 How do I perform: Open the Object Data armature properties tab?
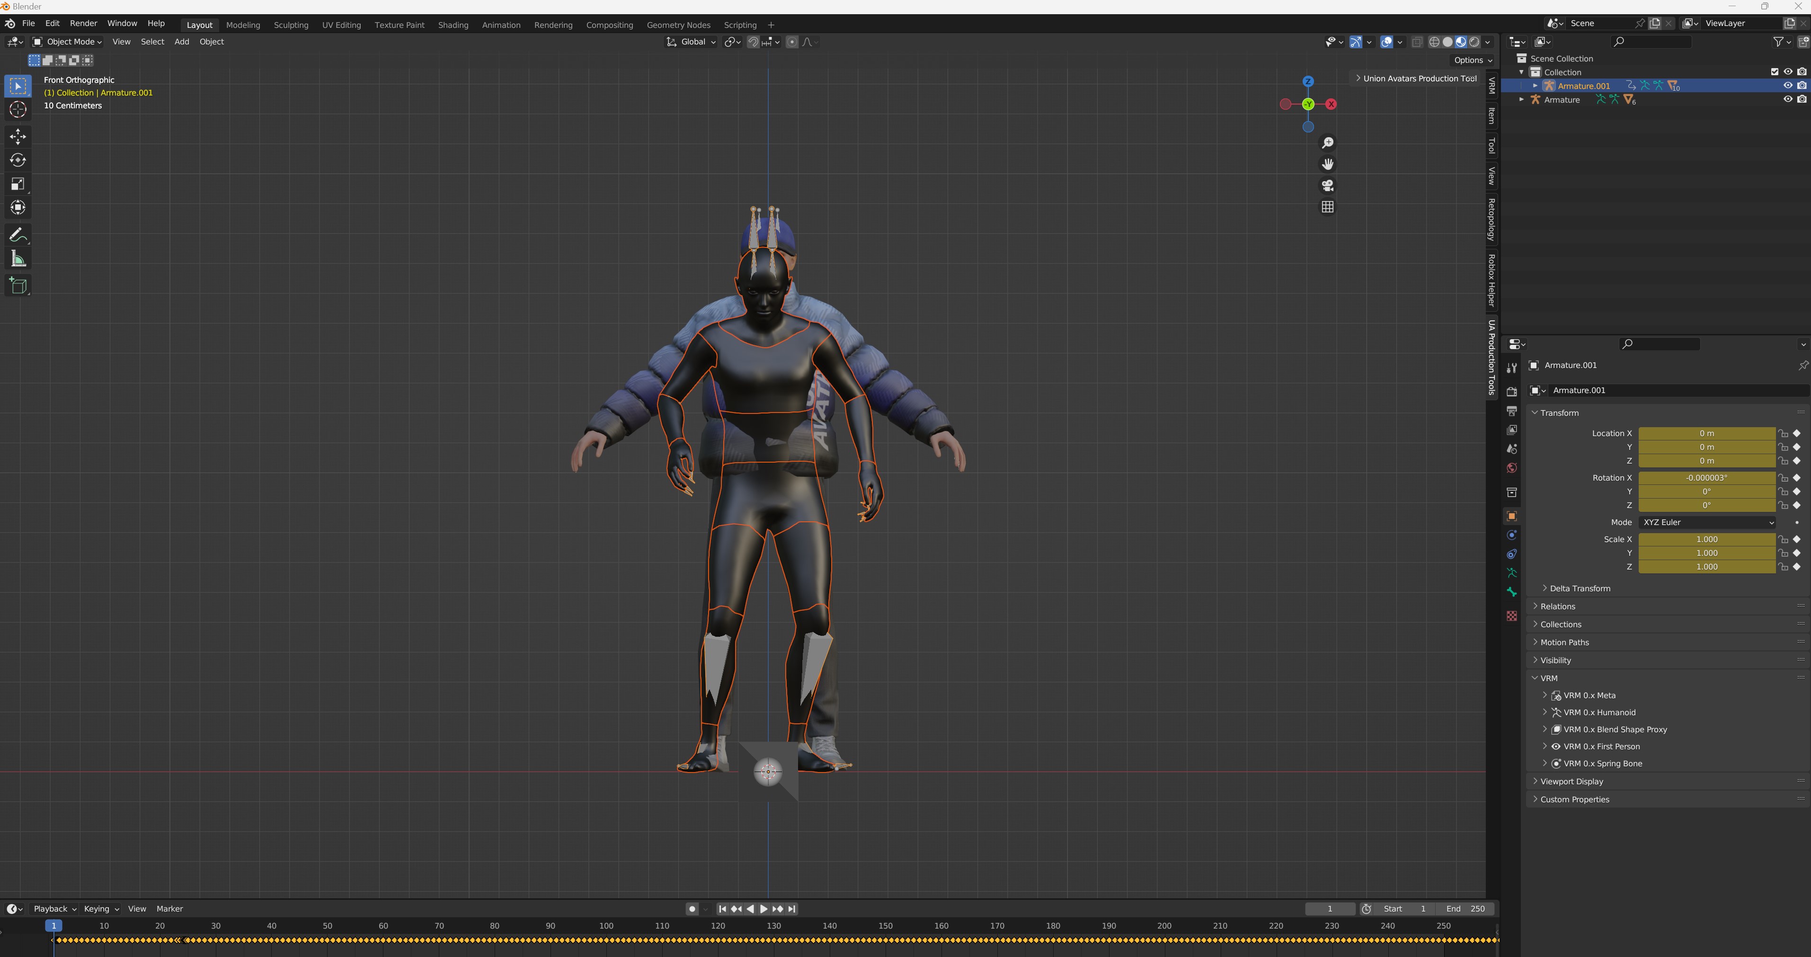pyautogui.click(x=1511, y=573)
